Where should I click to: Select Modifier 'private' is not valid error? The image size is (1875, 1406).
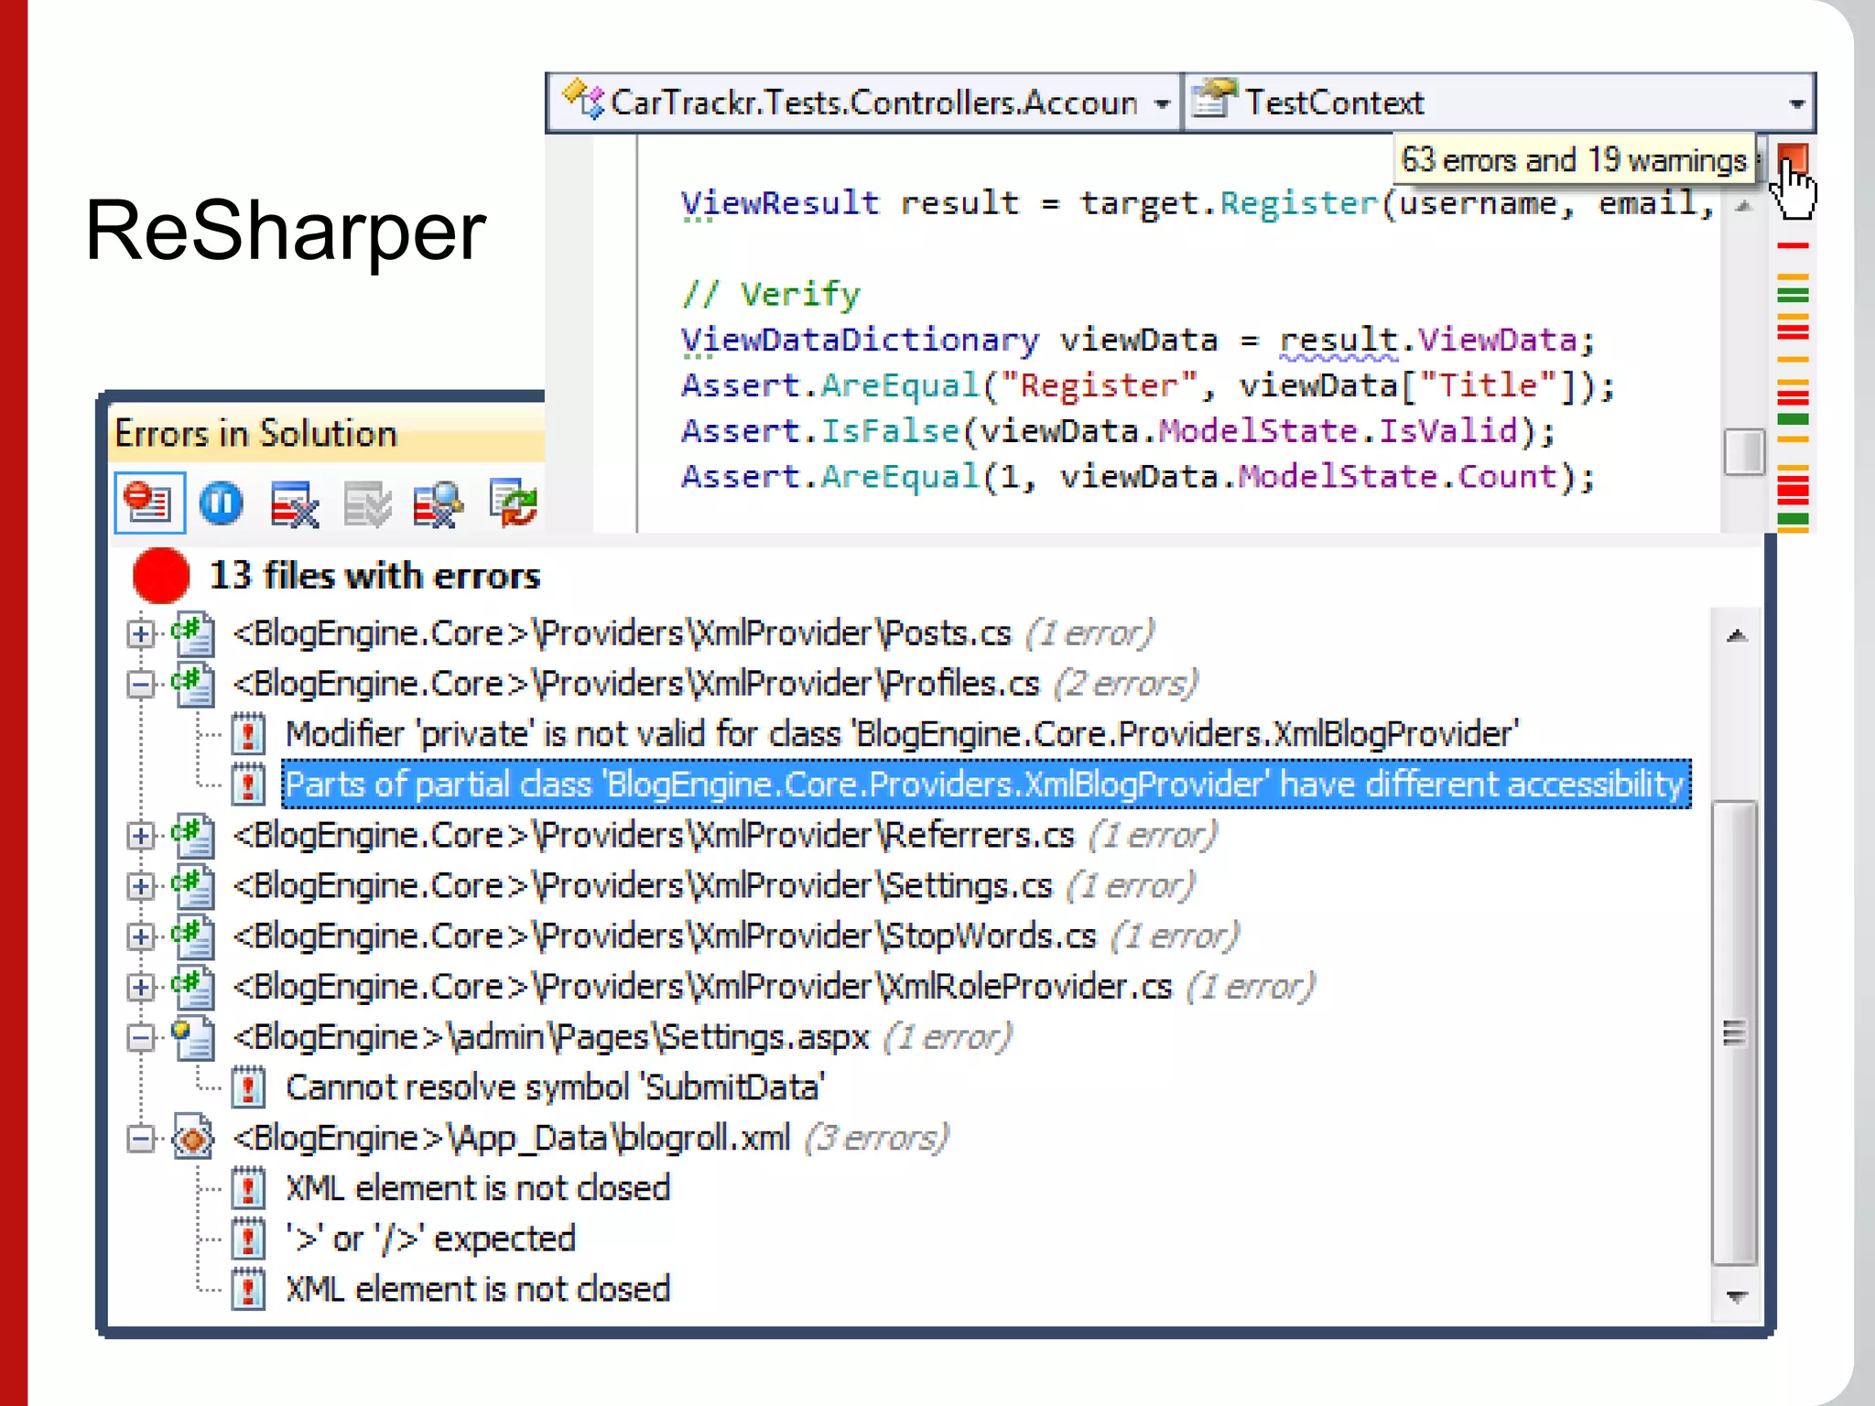coord(902,734)
